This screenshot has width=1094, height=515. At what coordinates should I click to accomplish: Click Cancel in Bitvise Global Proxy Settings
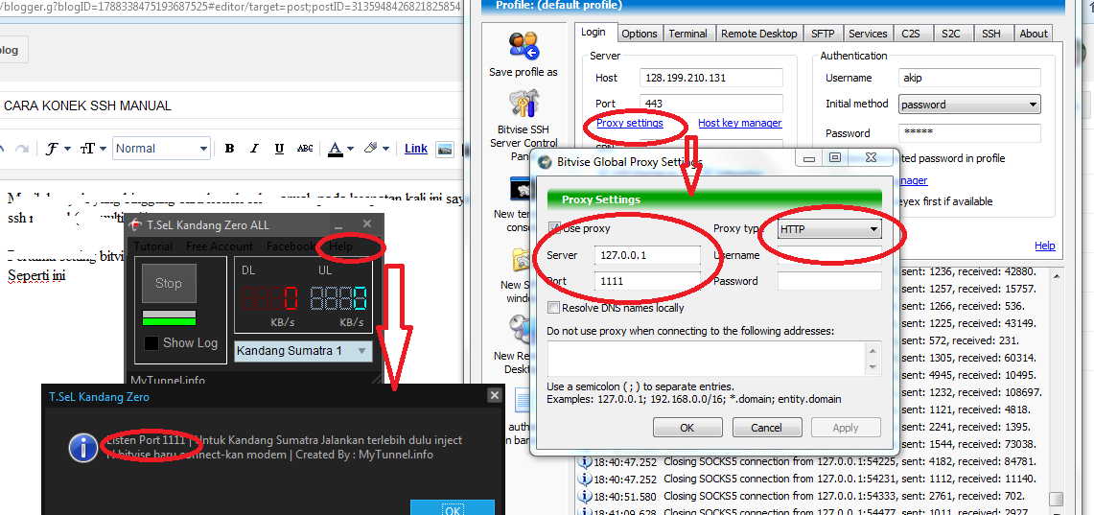click(767, 427)
